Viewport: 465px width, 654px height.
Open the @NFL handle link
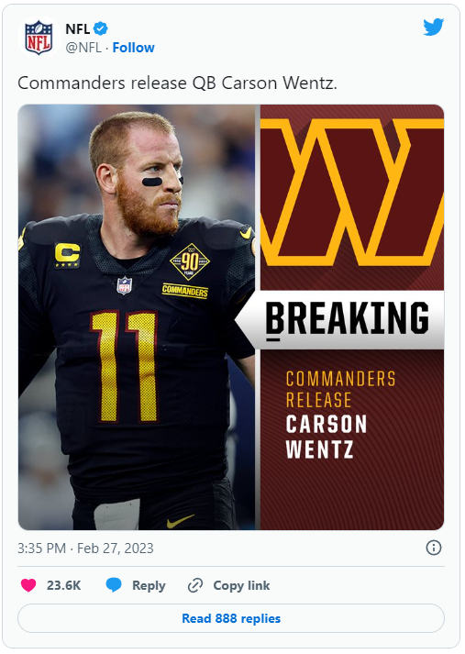(x=83, y=48)
